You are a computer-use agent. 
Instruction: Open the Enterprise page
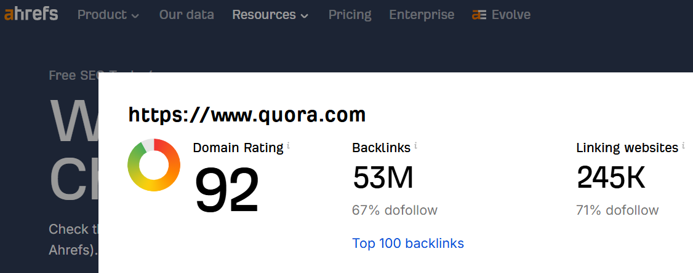[422, 15]
